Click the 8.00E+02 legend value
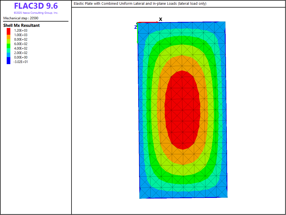Viewport: 286px width, 215px height. coord(21,39)
